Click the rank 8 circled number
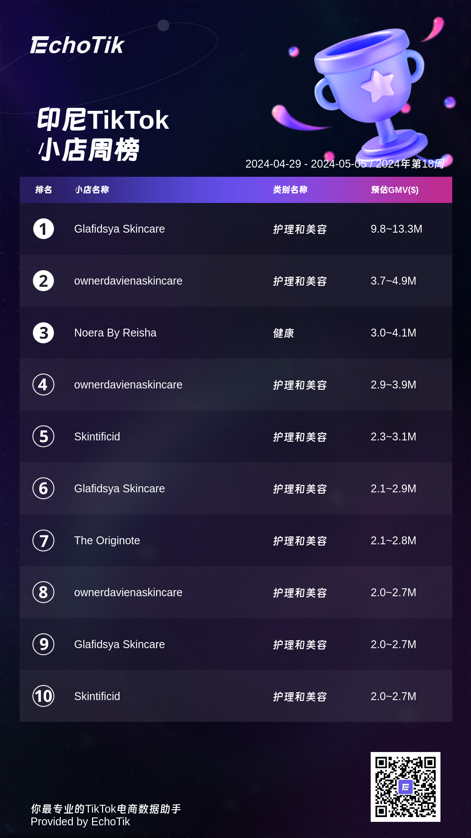The height and width of the screenshot is (838, 471). click(44, 592)
